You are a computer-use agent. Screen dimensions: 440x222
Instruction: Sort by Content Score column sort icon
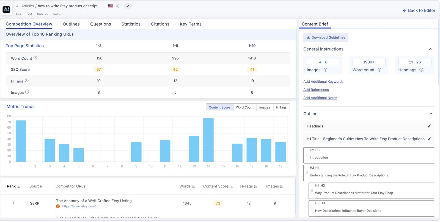(x=231, y=186)
